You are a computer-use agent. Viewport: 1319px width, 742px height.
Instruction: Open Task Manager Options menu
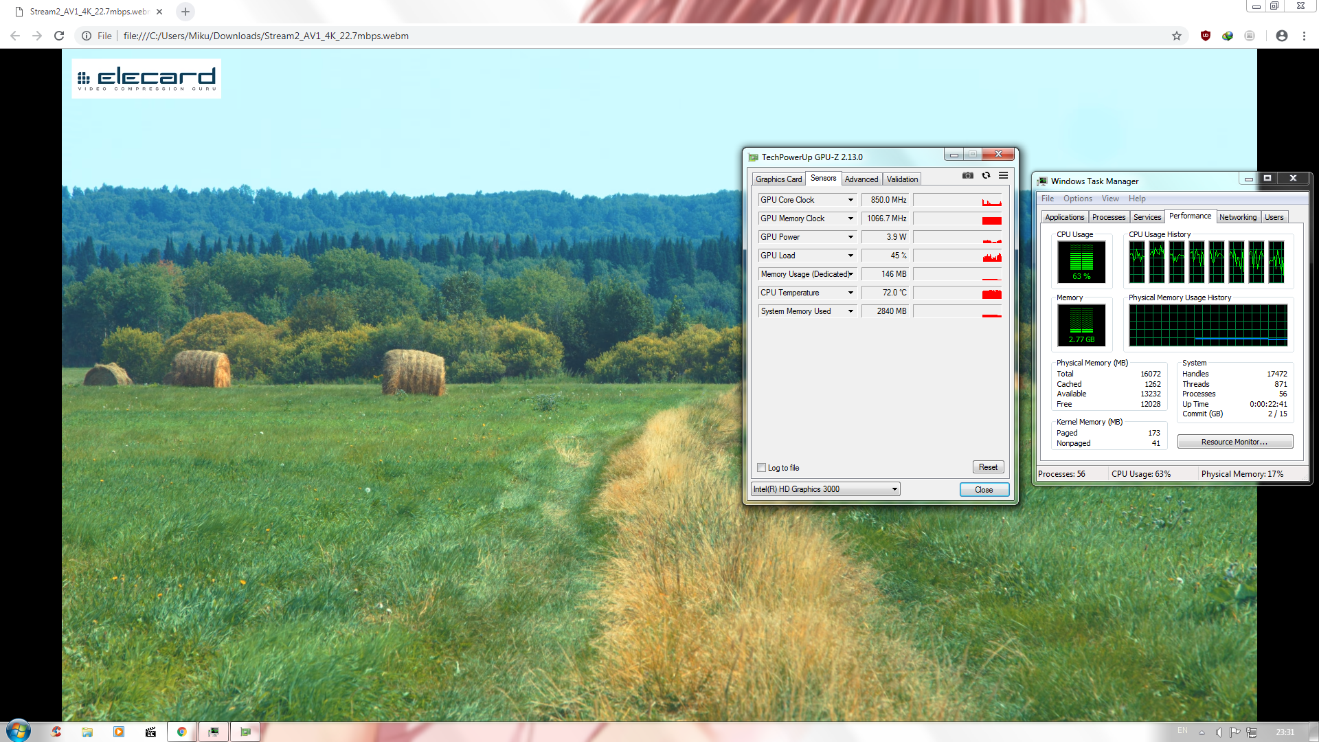pos(1077,199)
